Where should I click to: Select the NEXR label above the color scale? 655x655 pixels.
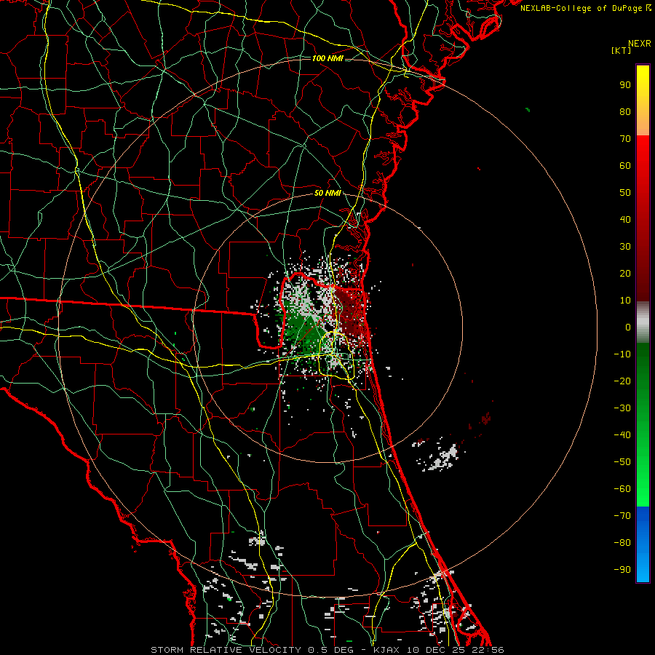pyautogui.click(x=640, y=44)
